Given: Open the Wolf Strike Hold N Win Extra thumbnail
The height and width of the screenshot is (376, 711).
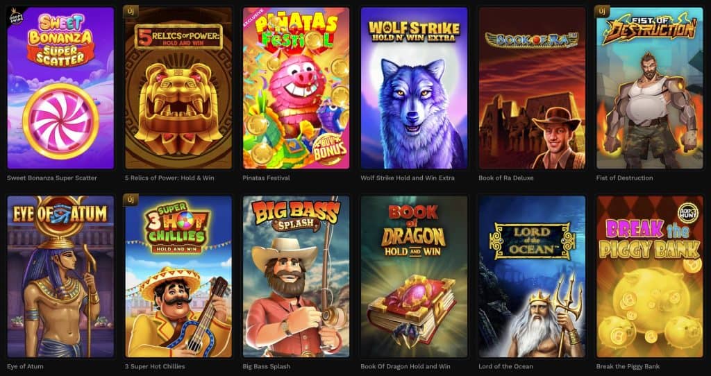Looking at the screenshot, I should click(414, 88).
